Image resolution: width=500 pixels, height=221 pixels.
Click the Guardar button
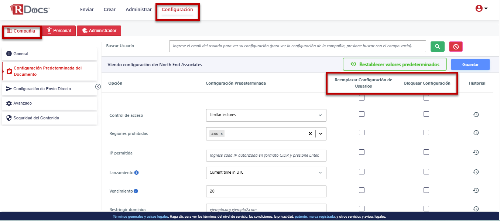tap(470, 65)
